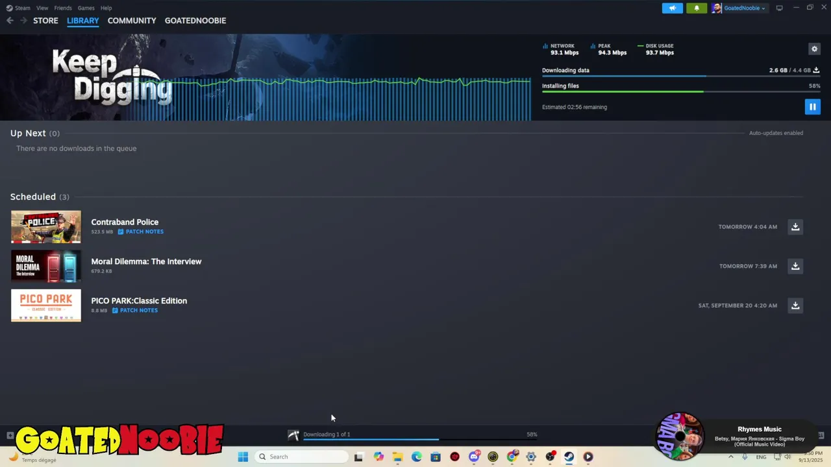Click SAT, SEPTEMBER 20 4:20 AM schedule time
Viewport: 831px width, 467px height.
coord(738,305)
